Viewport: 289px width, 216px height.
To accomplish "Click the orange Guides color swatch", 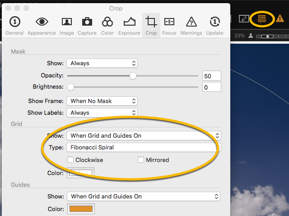I will (x=81, y=209).
